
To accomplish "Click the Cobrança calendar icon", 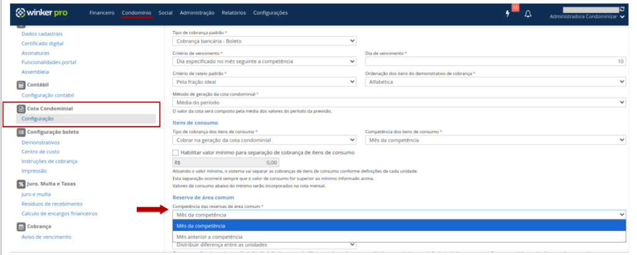I will click(x=21, y=226).
